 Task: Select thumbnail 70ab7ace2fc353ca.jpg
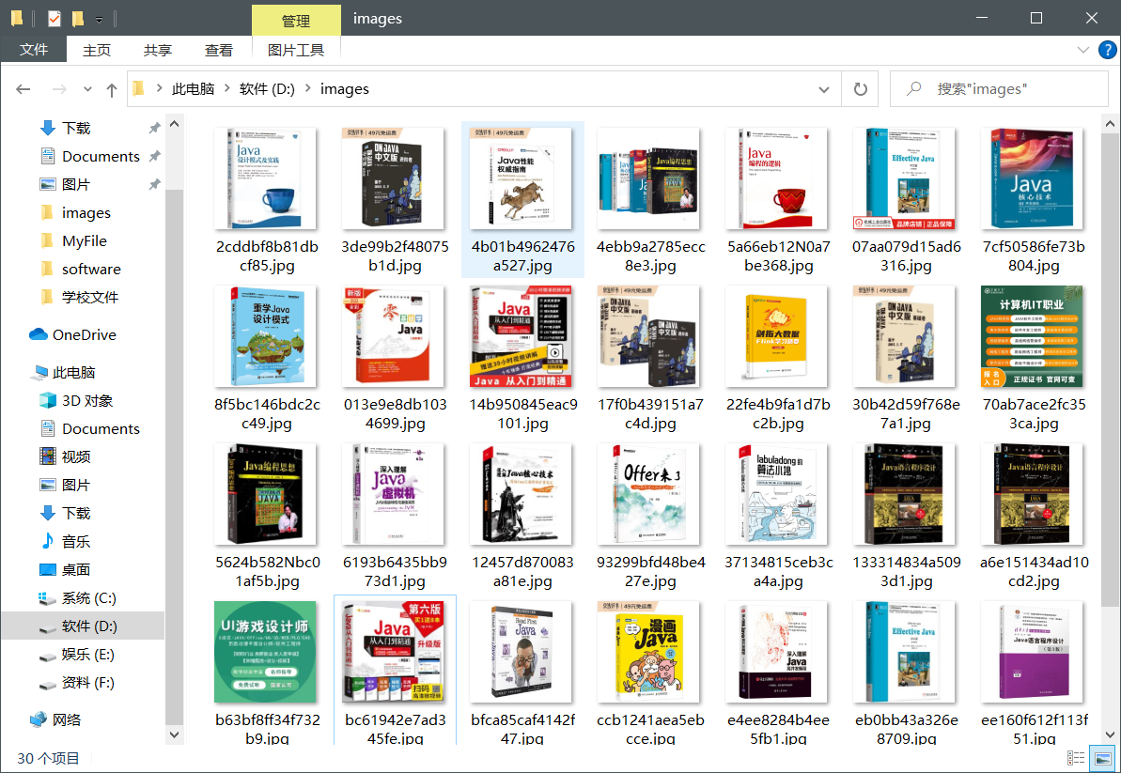coord(1032,335)
